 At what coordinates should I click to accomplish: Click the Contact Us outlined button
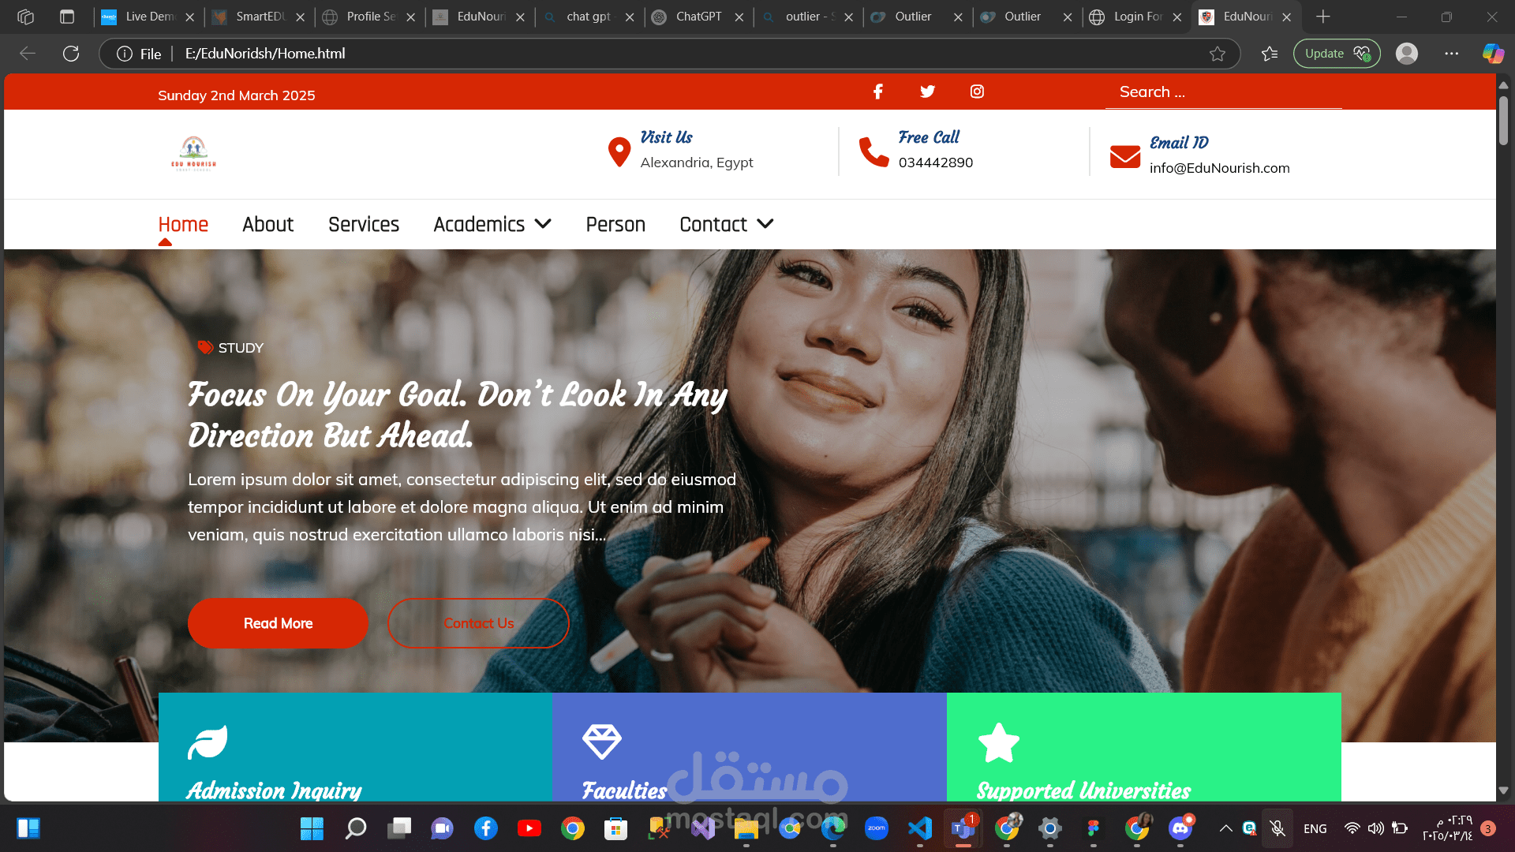(478, 623)
